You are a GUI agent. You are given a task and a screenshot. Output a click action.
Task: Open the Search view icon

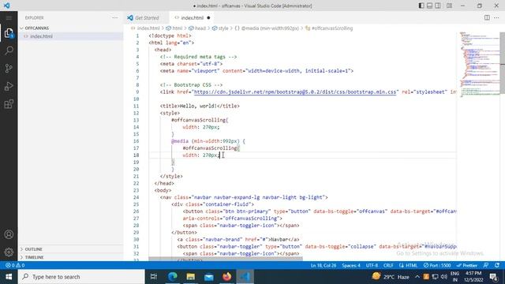[x=9, y=50]
